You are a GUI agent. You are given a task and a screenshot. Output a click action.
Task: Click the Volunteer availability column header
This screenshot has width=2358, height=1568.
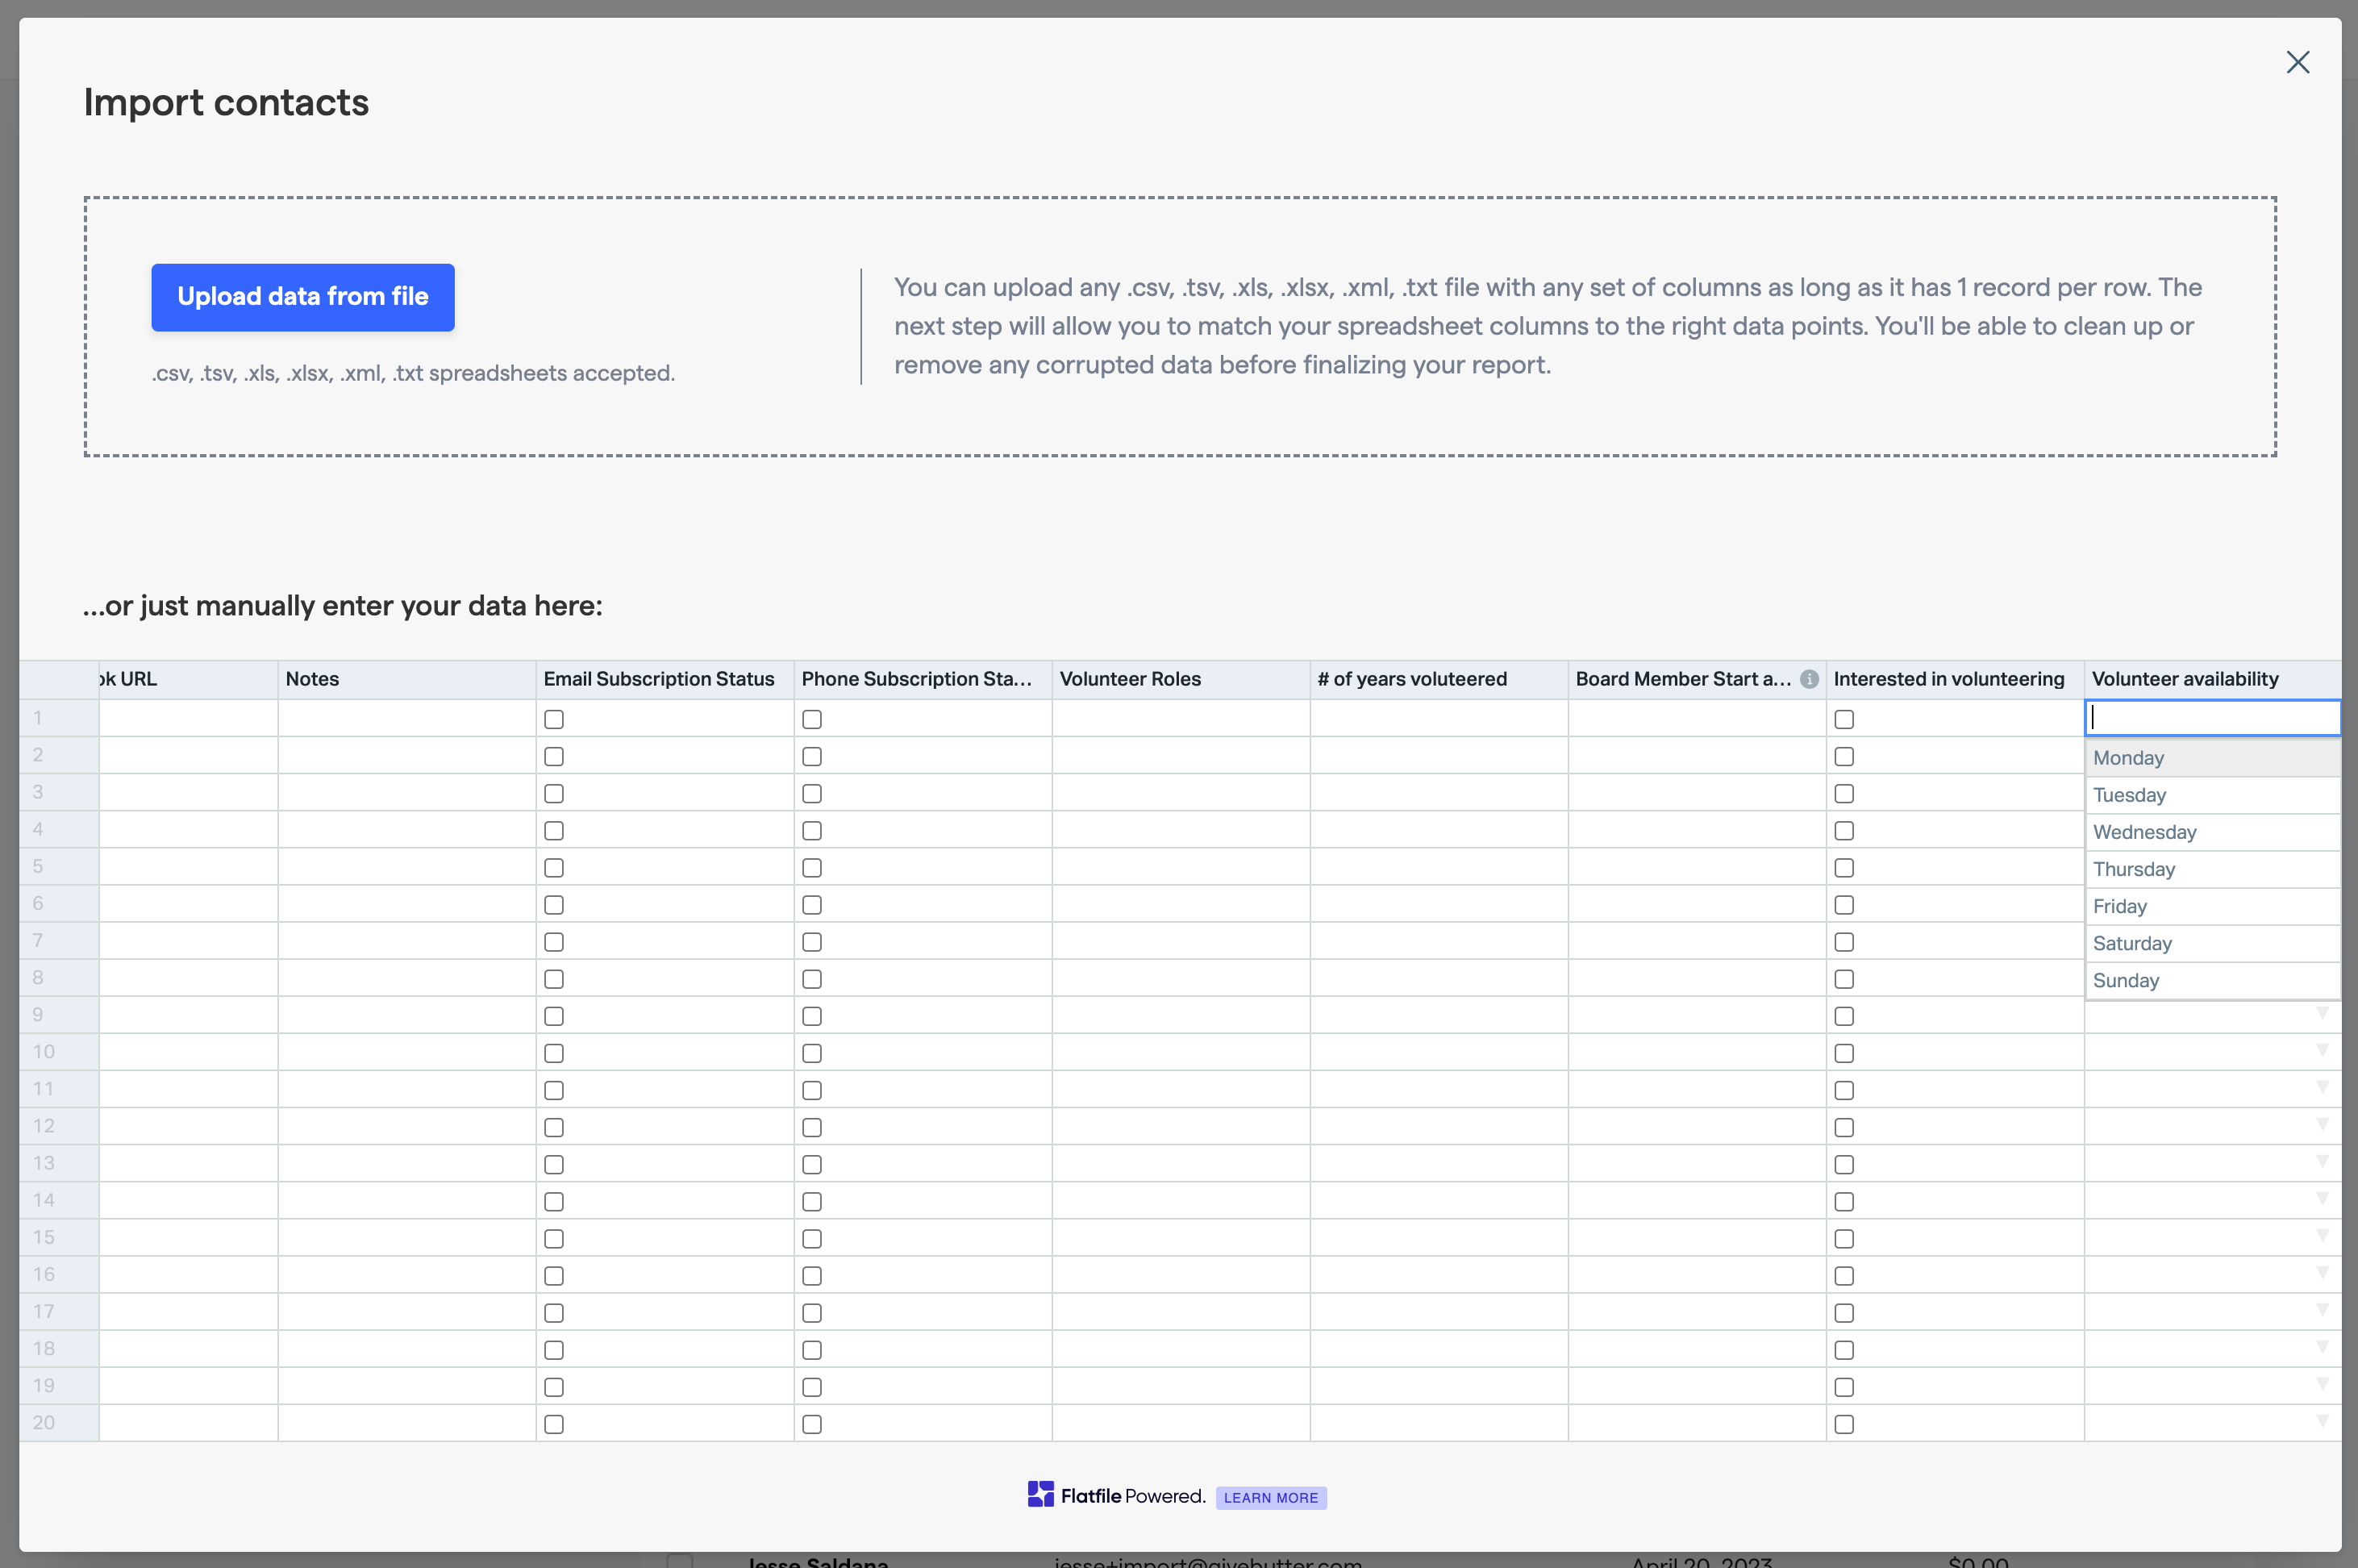2212,679
